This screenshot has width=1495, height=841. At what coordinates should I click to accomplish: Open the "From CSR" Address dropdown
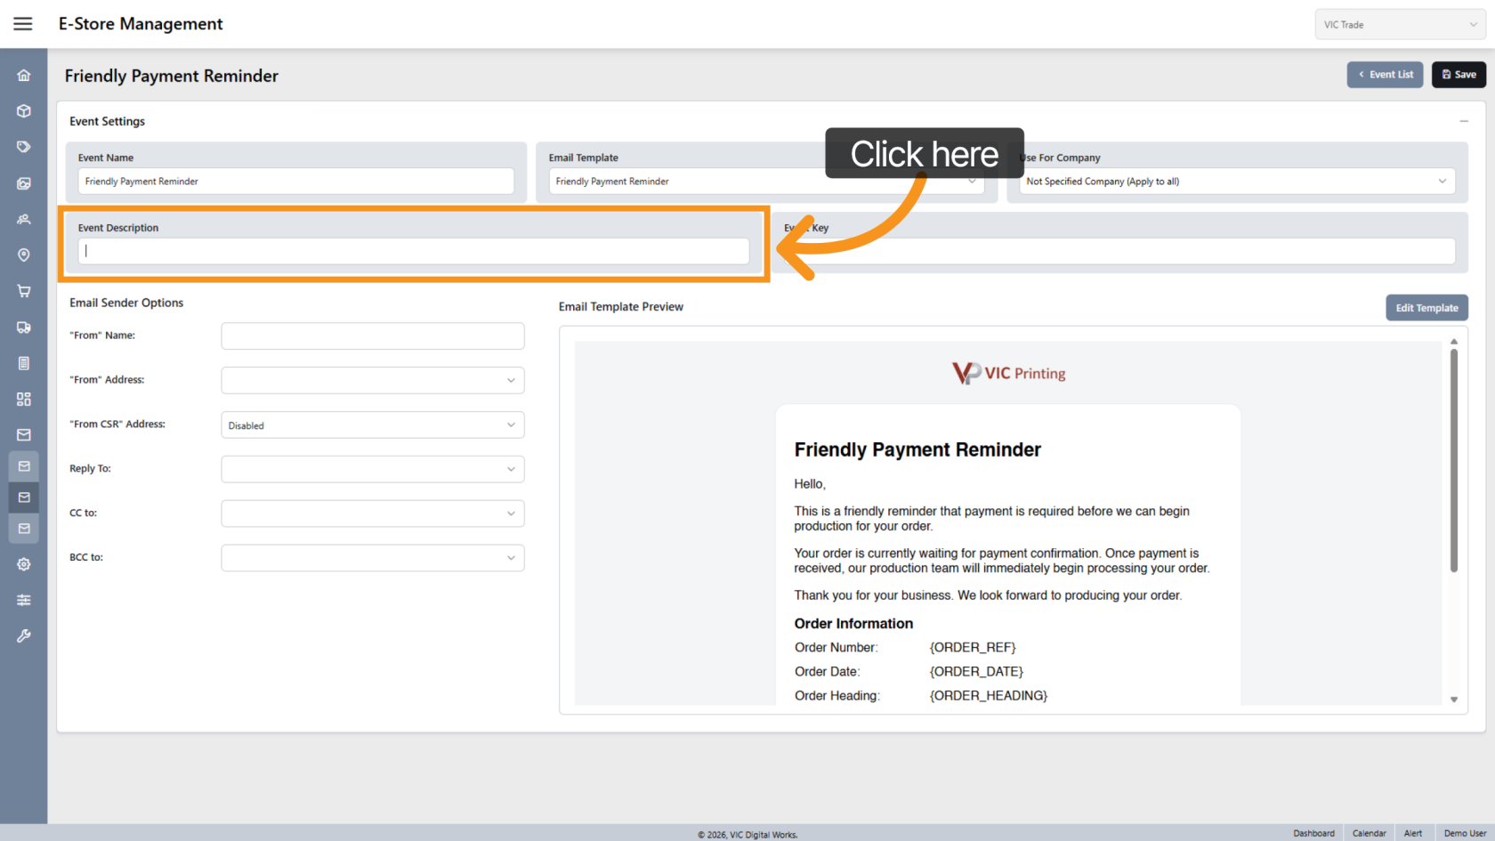click(372, 425)
